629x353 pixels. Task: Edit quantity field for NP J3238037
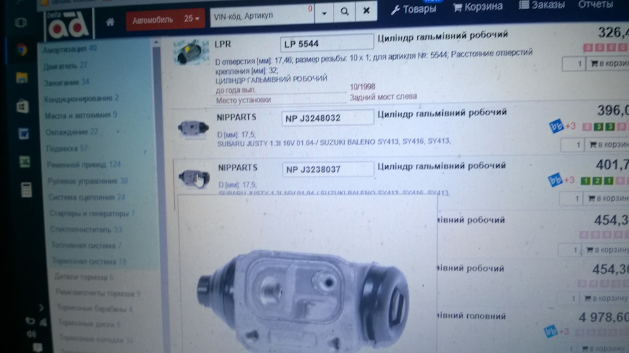pos(571,199)
